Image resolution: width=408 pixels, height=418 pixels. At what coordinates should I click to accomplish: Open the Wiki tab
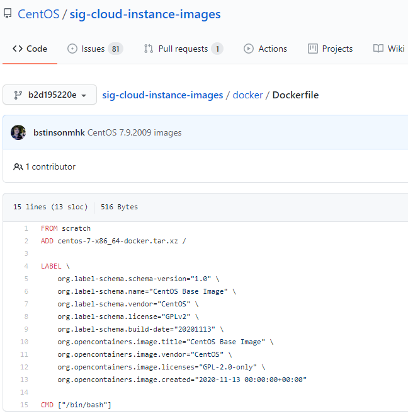click(x=389, y=49)
